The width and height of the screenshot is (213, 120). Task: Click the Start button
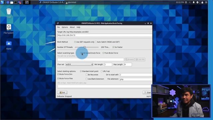[147, 93]
